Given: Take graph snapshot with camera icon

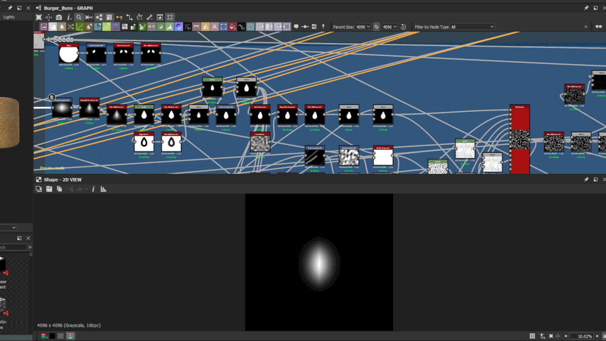Looking at the screenshot, I should [x=59, y=17].
